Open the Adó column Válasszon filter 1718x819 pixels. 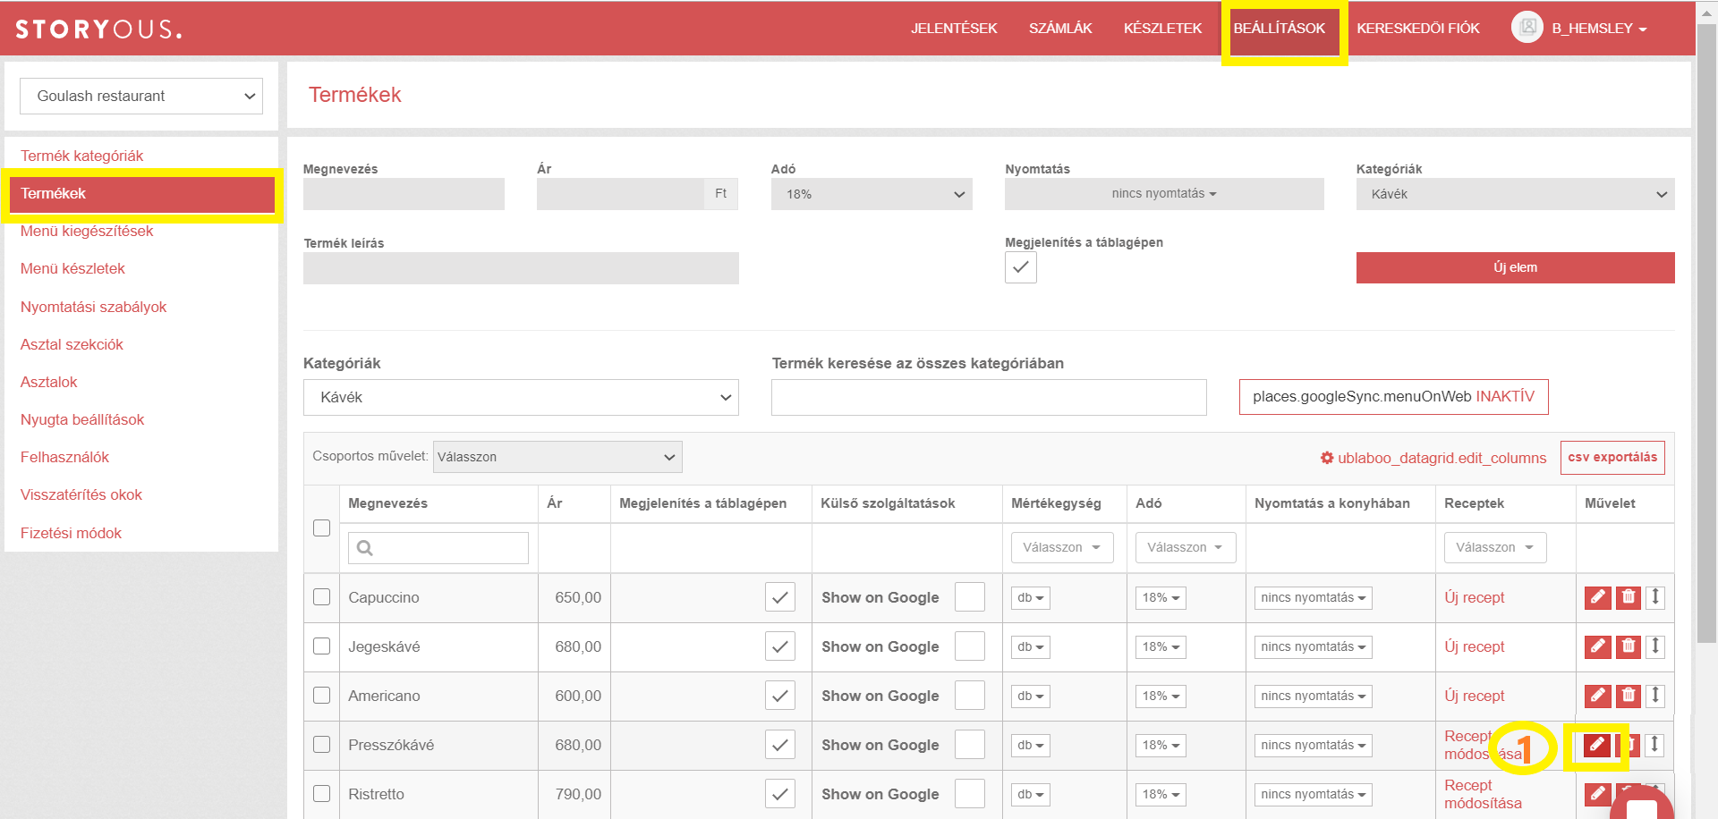(1186, 547)
